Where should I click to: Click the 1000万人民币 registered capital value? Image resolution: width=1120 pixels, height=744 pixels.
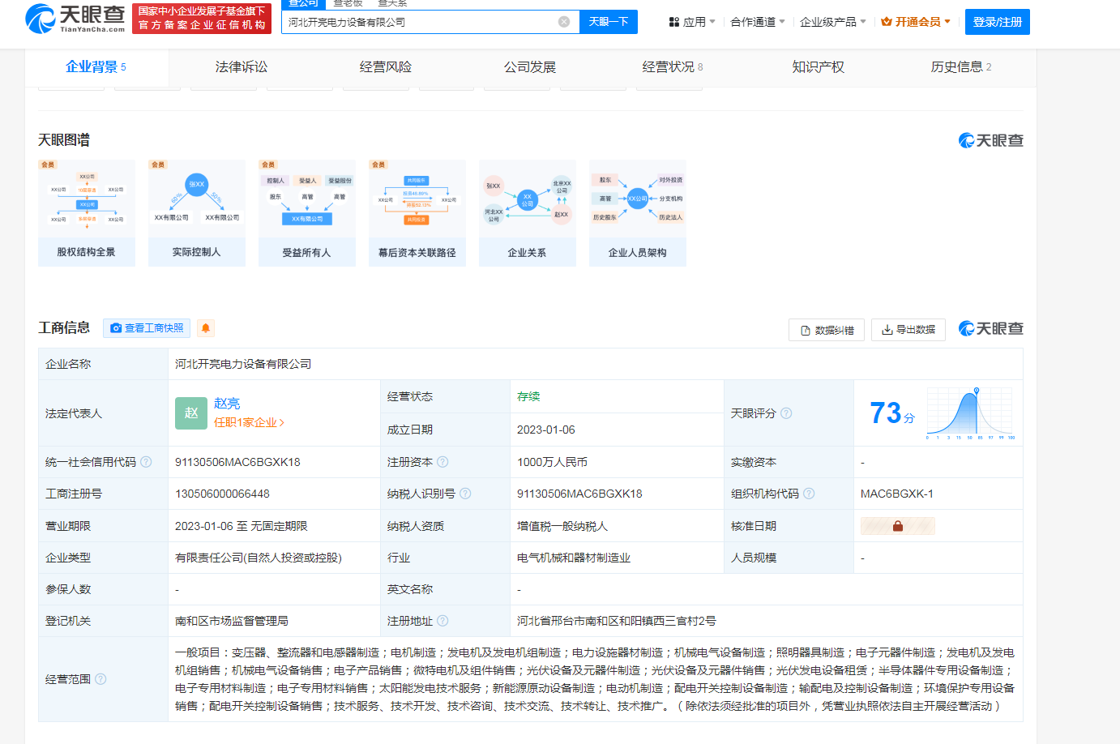coord(552,462)
